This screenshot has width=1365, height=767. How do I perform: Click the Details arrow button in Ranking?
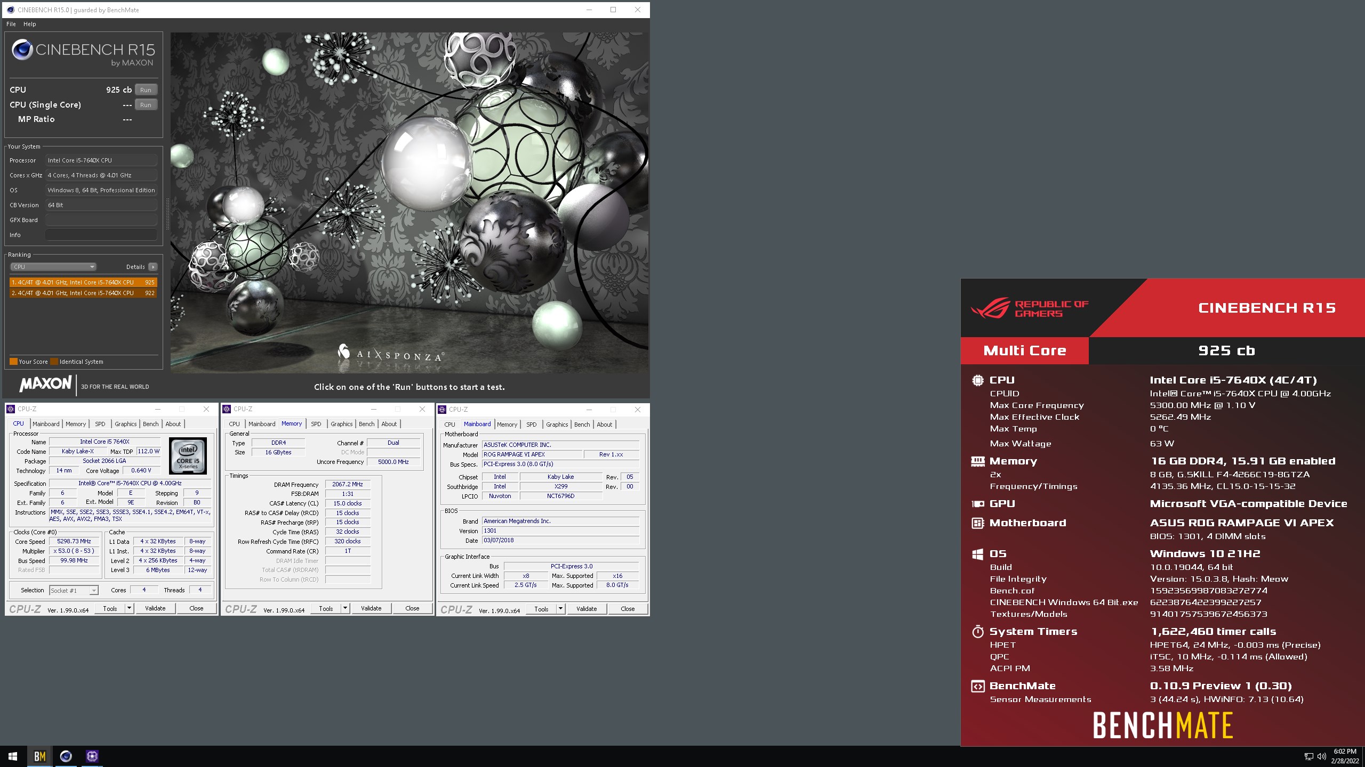click(x=153, y=267)
